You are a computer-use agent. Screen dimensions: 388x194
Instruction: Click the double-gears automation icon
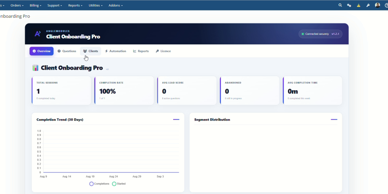(x=349, y=5)
